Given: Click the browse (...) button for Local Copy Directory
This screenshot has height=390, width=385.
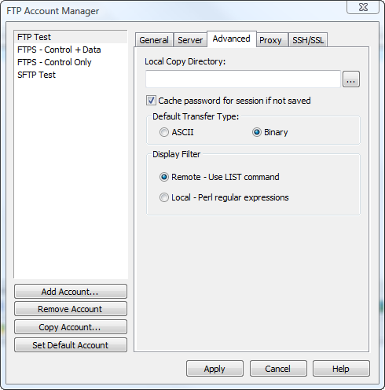Looking at the screenshot, I should 351,79.
